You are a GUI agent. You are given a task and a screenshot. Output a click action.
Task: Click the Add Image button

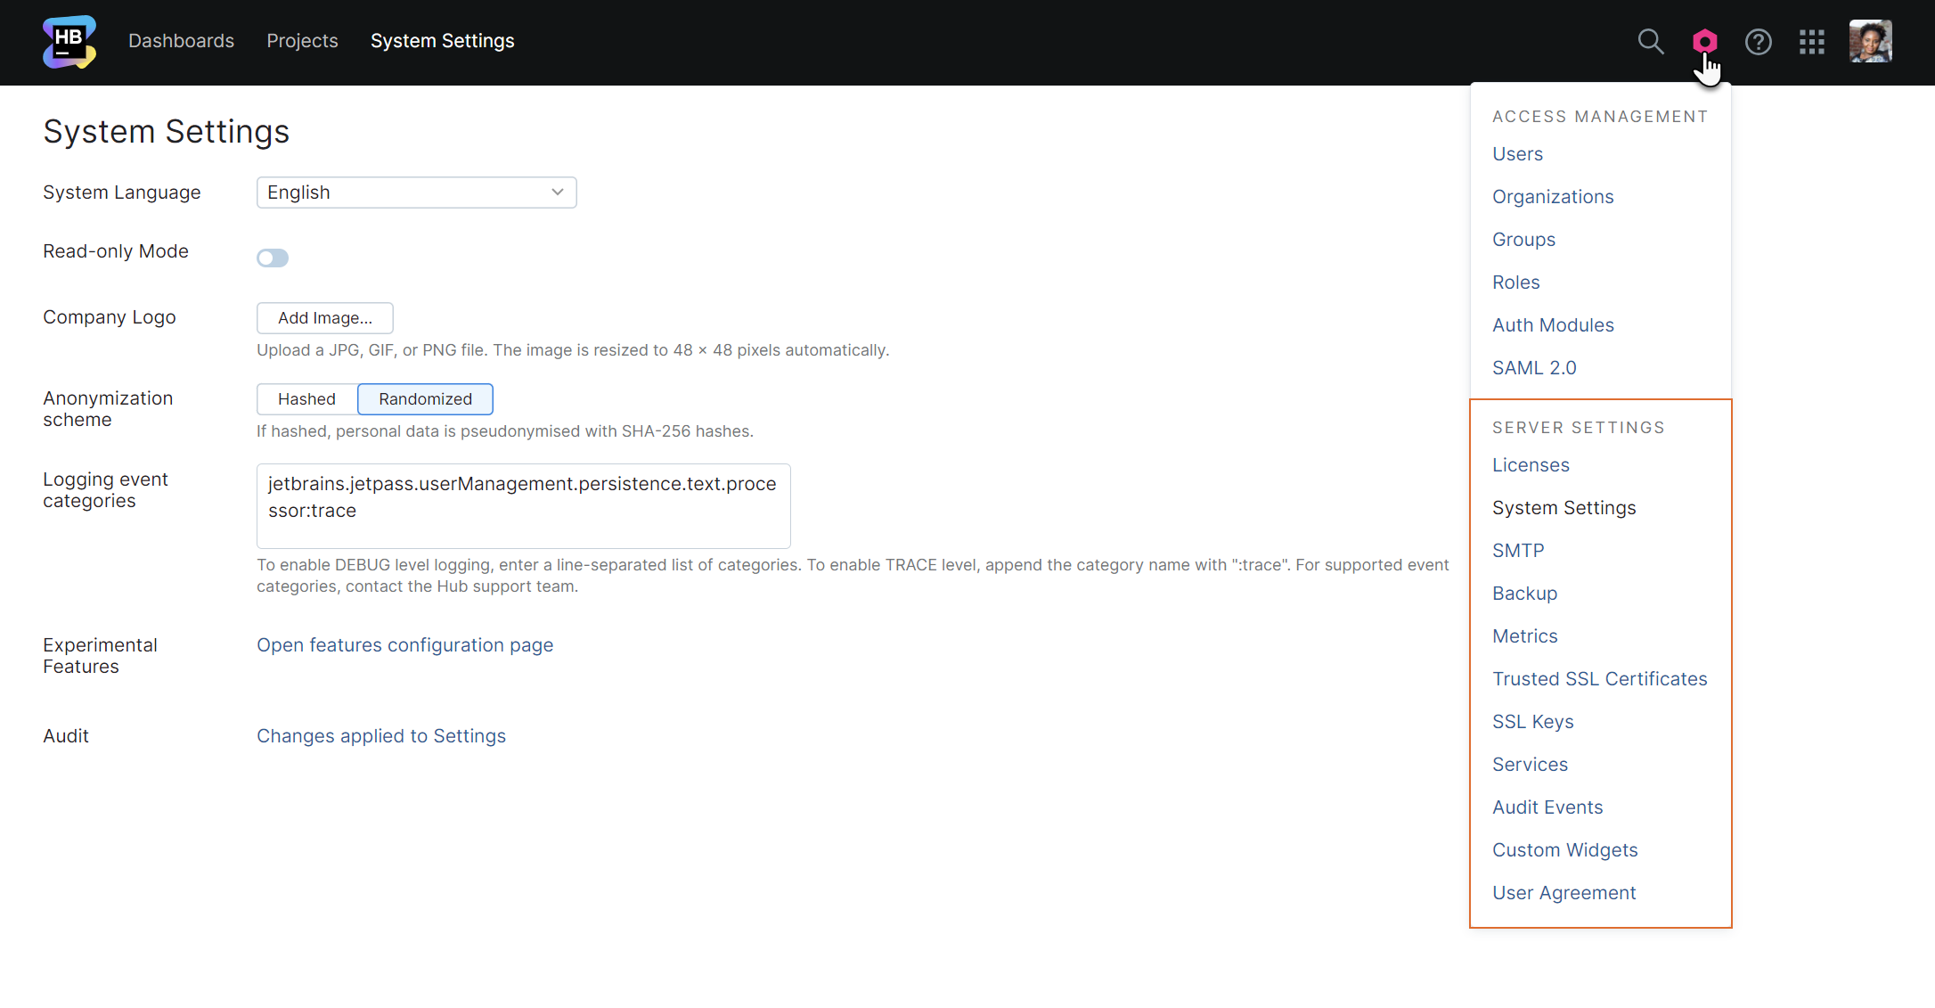pyautogui.click(x=324, y=317)
